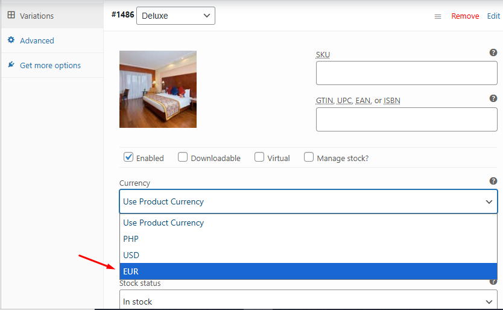
Task: Click the help icon beside SKU field
Action: (493, 53)
